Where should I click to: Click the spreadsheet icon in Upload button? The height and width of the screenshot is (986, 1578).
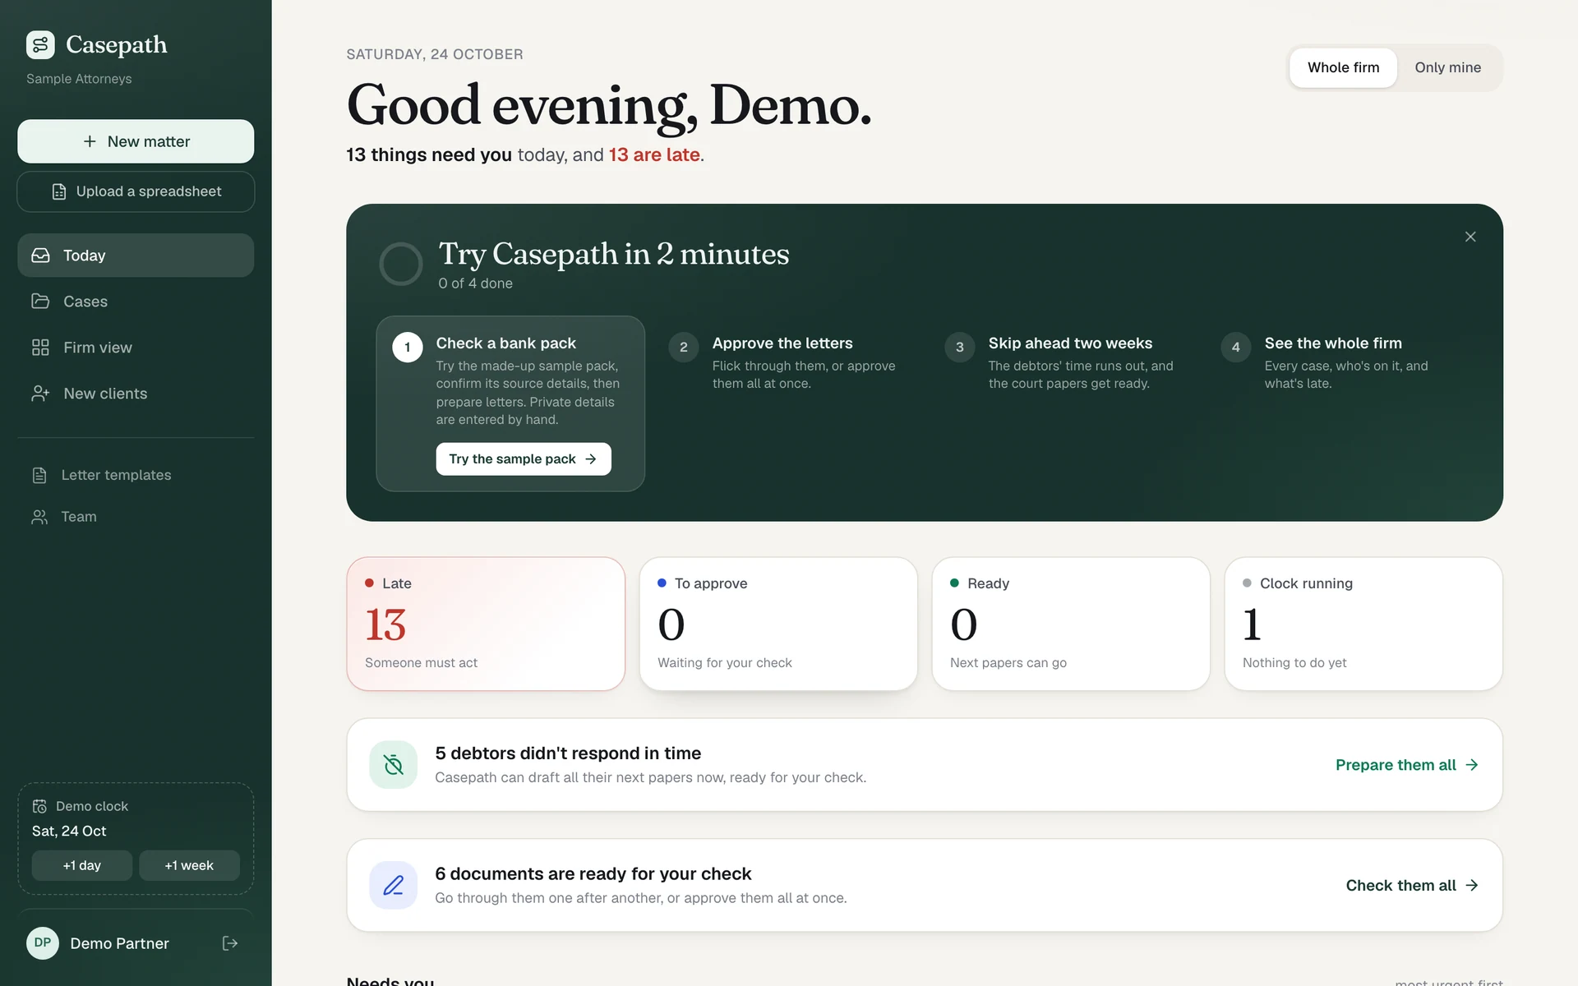pyautogui.click(x=59, y=191)
